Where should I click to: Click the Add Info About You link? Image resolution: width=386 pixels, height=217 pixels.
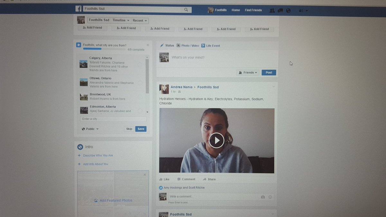pyautogui.click(x=96, y=164)
